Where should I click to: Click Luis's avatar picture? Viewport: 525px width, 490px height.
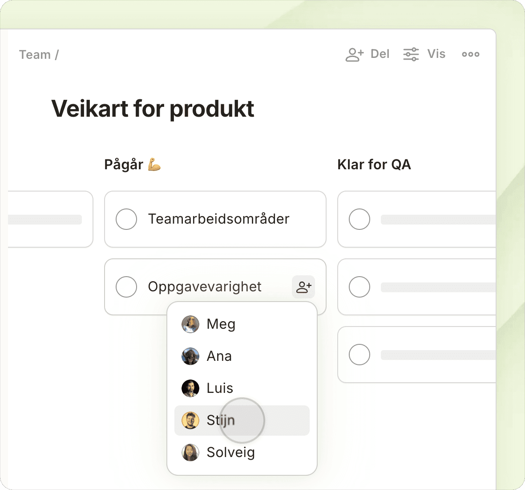pos(190,388)
